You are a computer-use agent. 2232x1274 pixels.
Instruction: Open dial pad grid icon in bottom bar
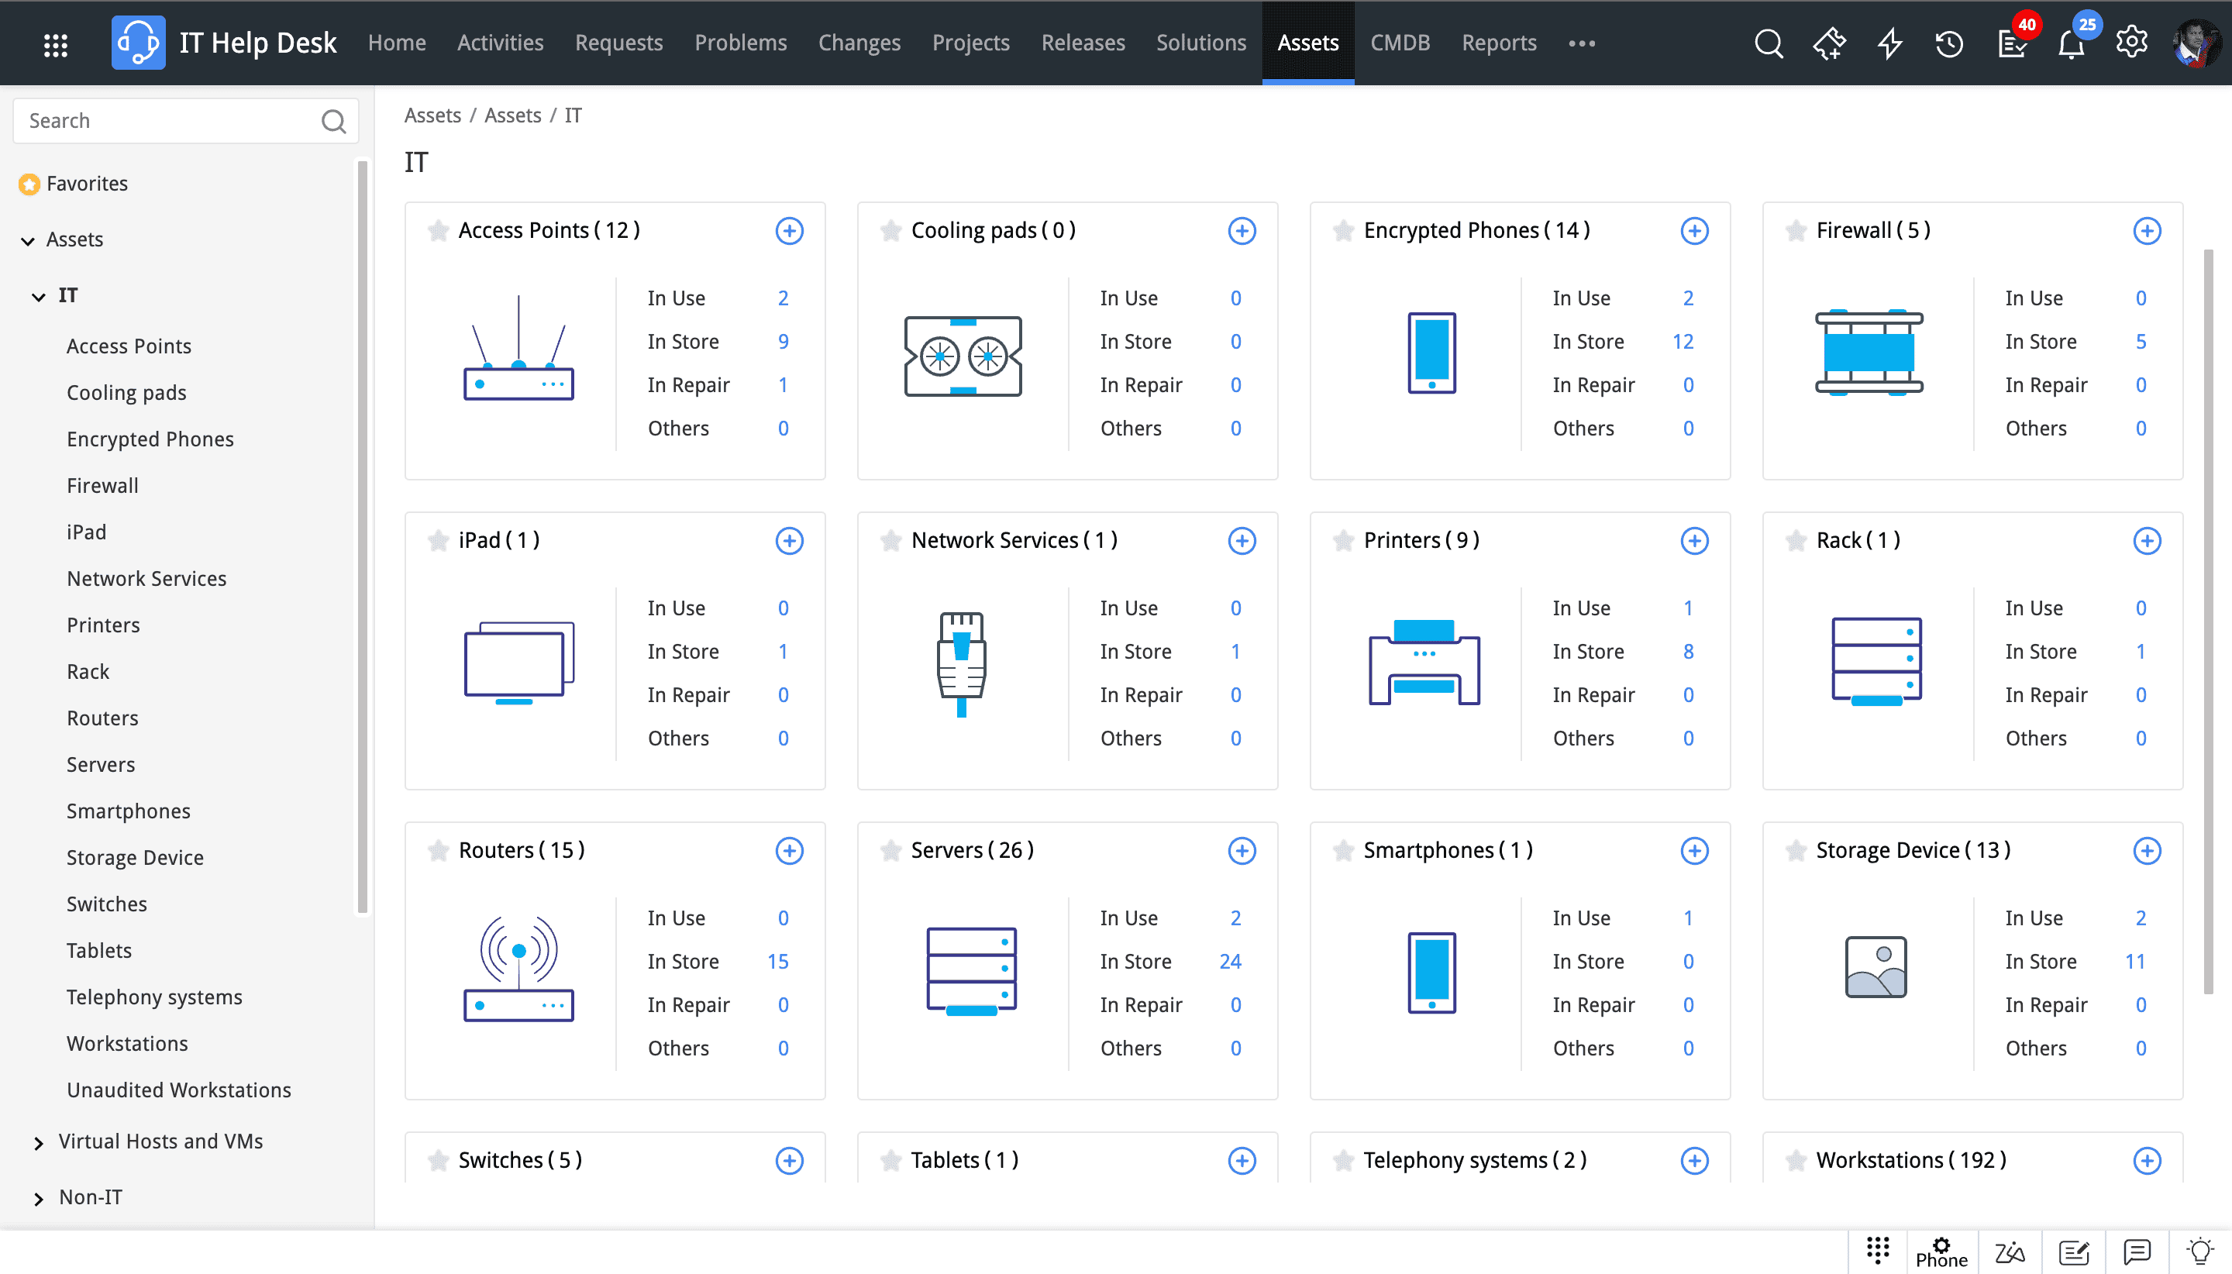click(x=1878, y=1251)
